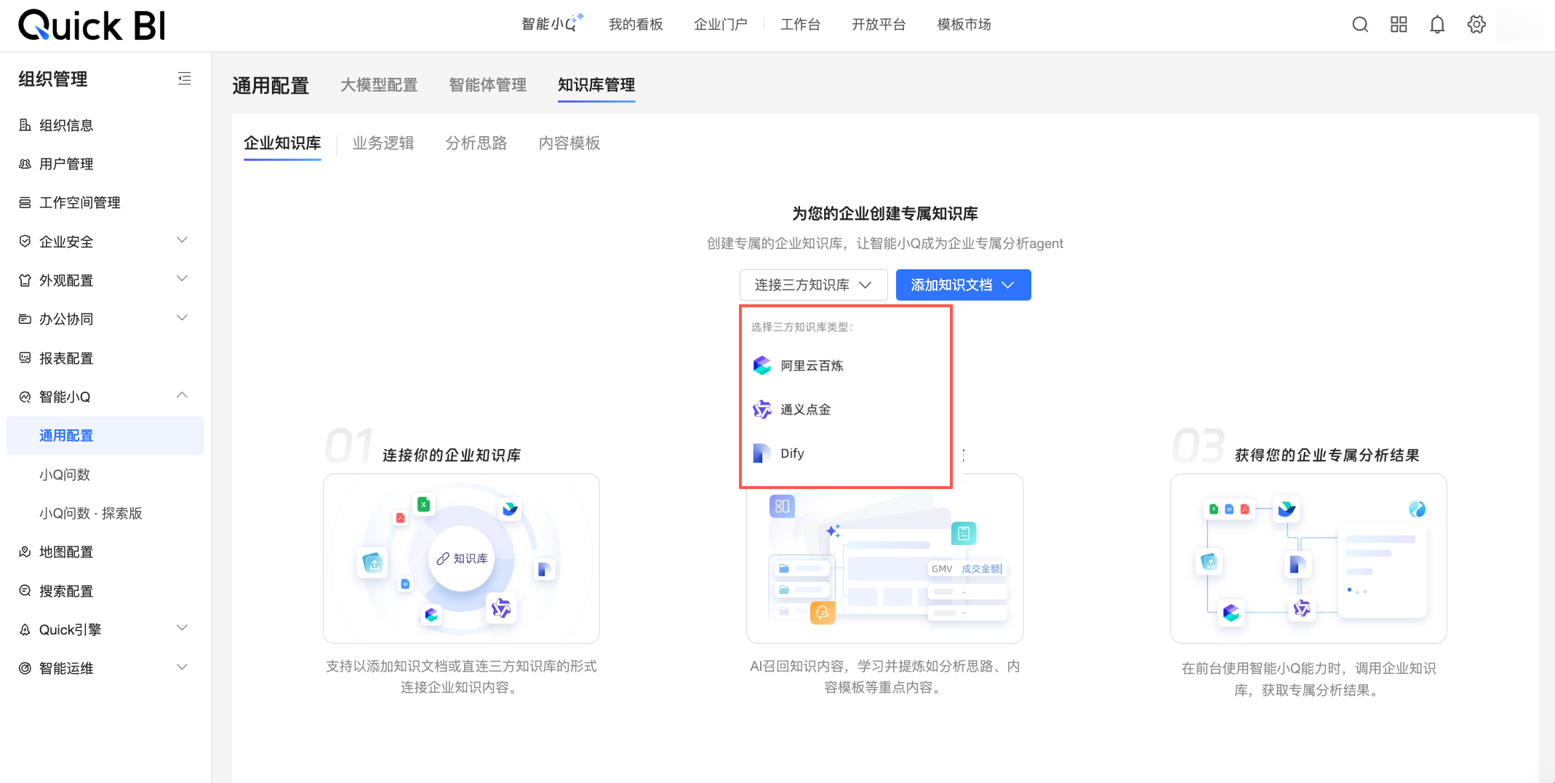
Task: Click the 地图配置 location icon
Action: click(25, 552)
